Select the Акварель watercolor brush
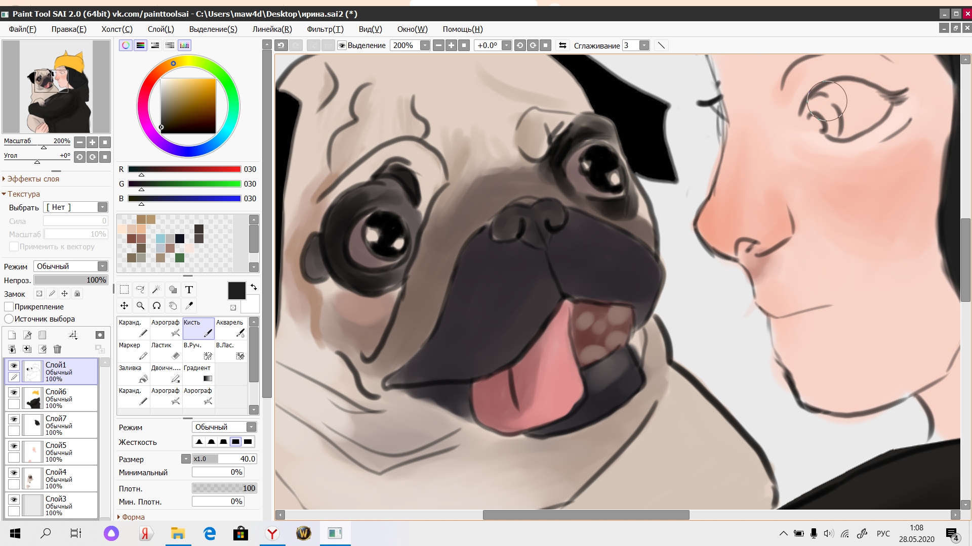 coord(230,328)
